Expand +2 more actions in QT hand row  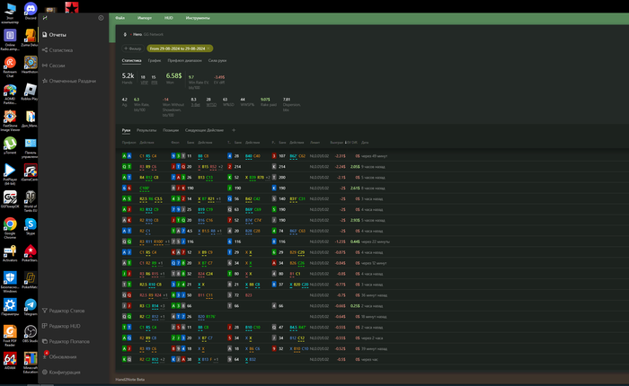tap(220, 167)
